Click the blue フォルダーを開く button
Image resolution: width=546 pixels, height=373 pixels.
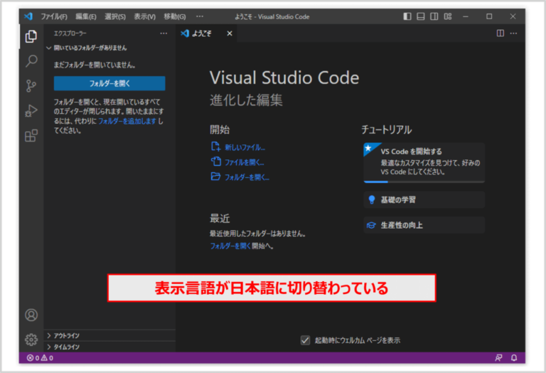coord(109,83)
